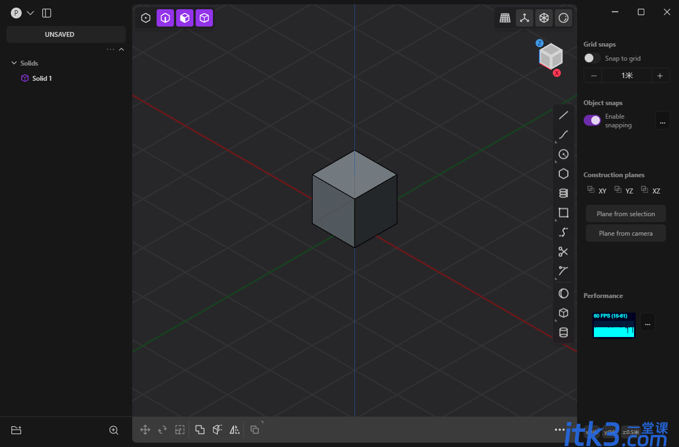Select the Spiral tool
This screenshot has height=447, width=679.
pyautogui.click(x=564, y=193)
